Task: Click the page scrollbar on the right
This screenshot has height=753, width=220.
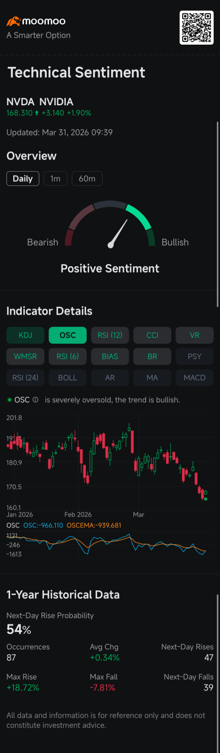Action: [217, 213]
